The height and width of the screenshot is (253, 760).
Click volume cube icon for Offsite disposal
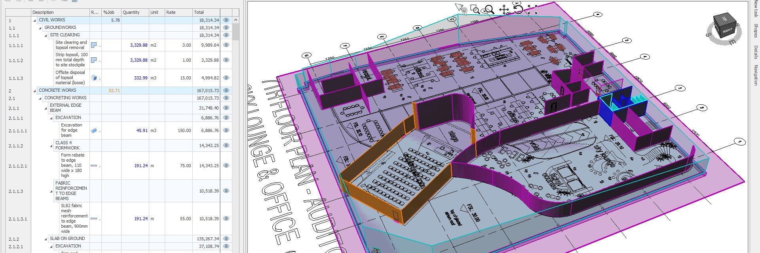coord(94,78)
